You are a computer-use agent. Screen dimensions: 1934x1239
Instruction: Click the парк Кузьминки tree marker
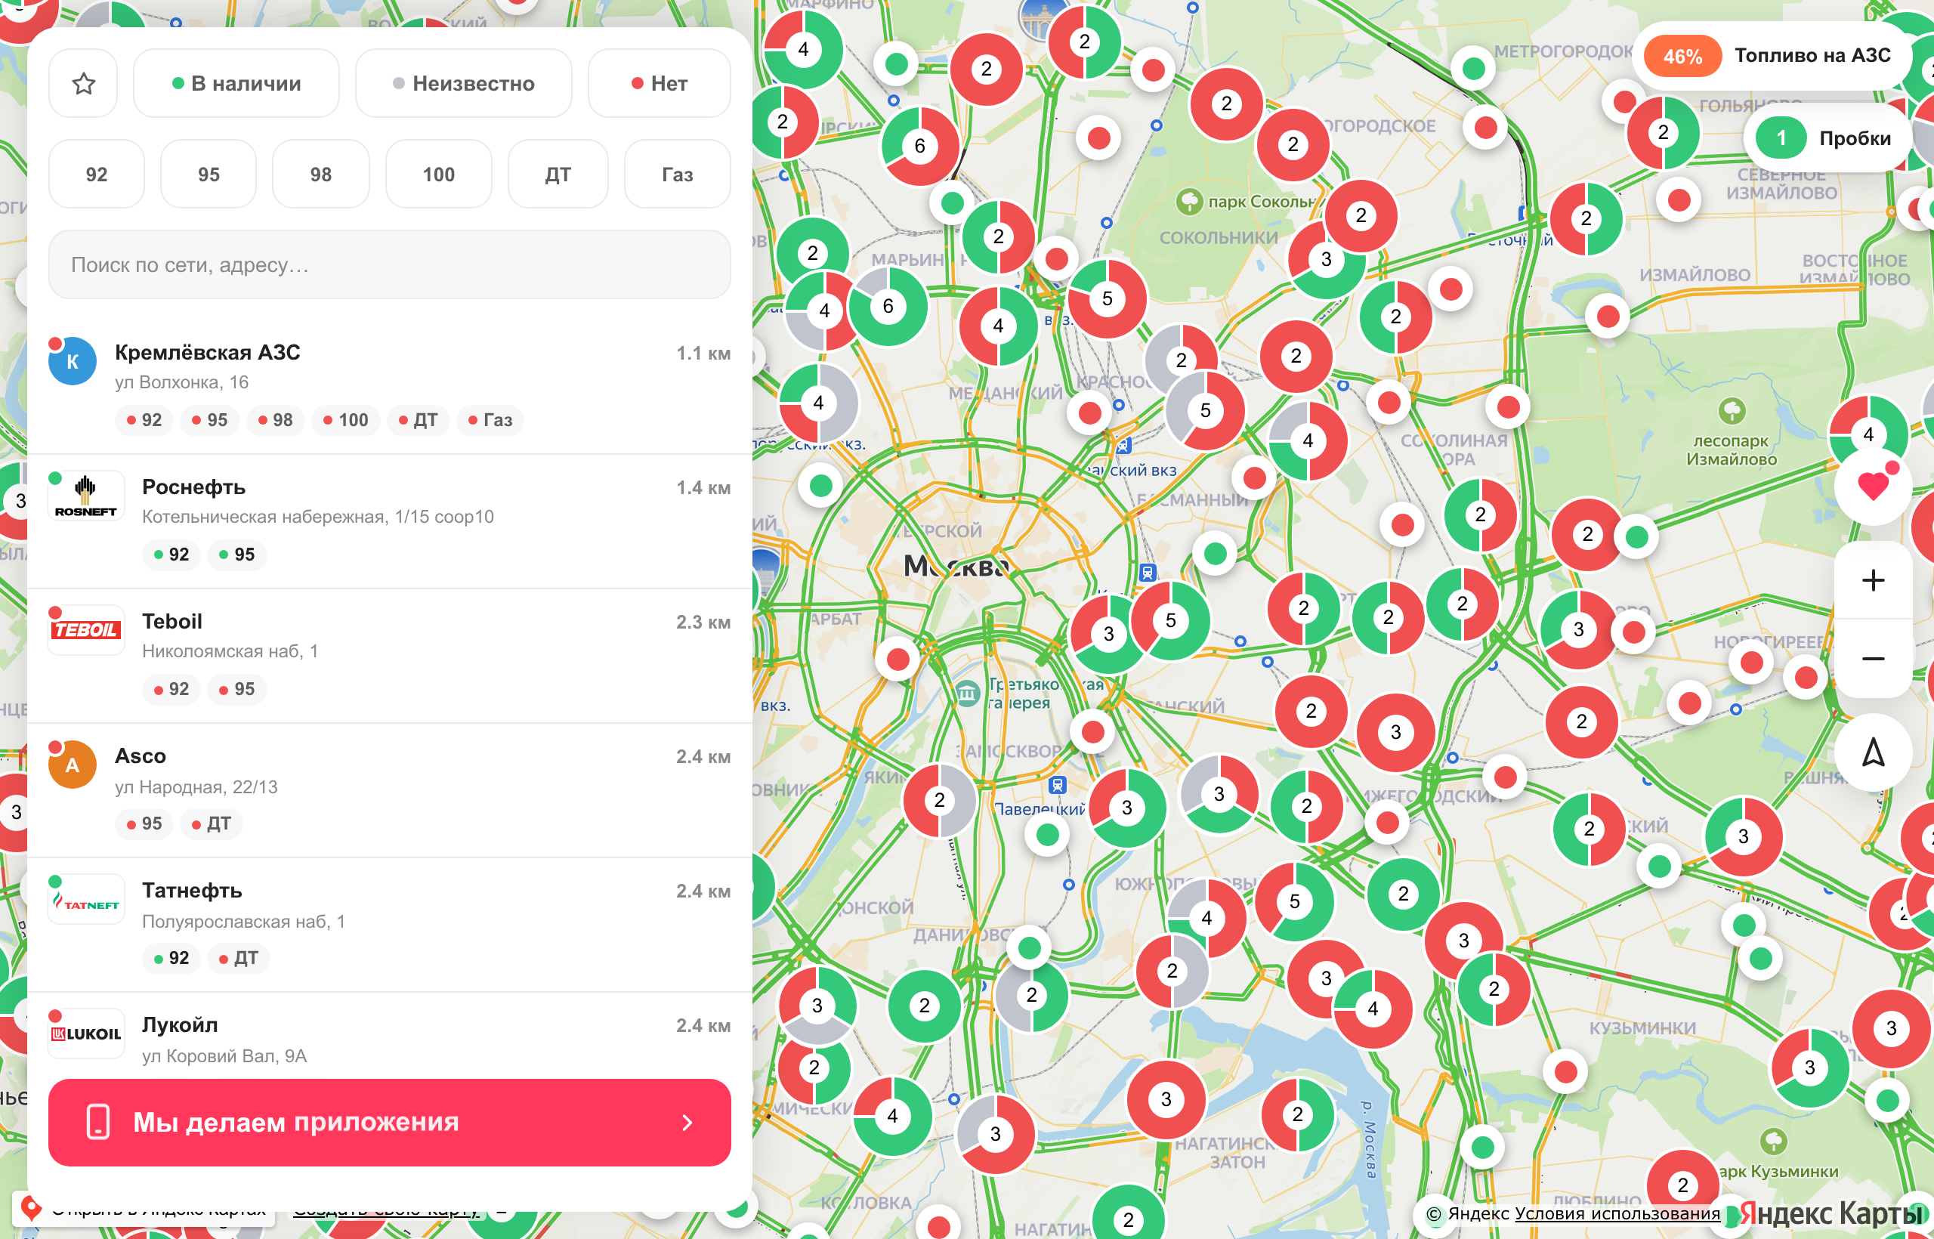(x=1774, y=1141)
